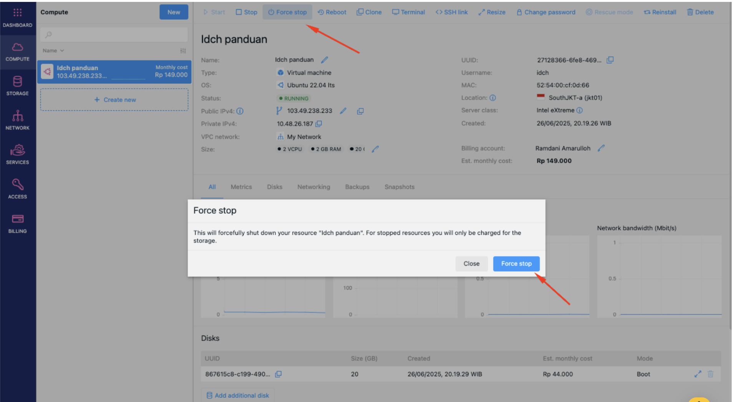Image resolution: width=733 pixels, height=402 pixels.
Task: Click Add additional disk
Action: (x=238, y=395)
